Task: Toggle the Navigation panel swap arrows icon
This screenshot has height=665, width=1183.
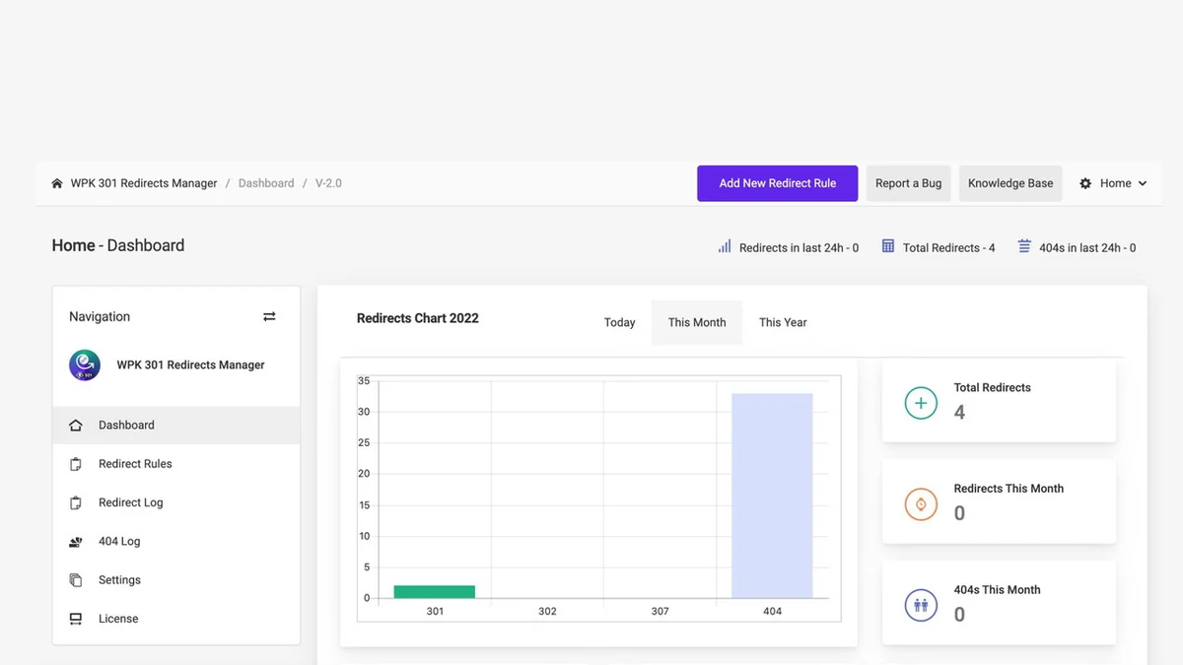Action: pos(269,316)
